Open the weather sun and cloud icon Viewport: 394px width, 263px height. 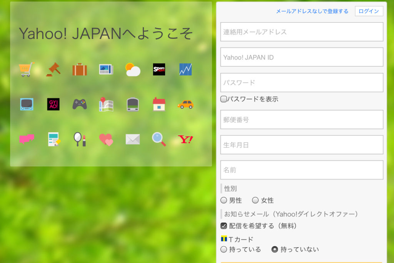point(133,69)
